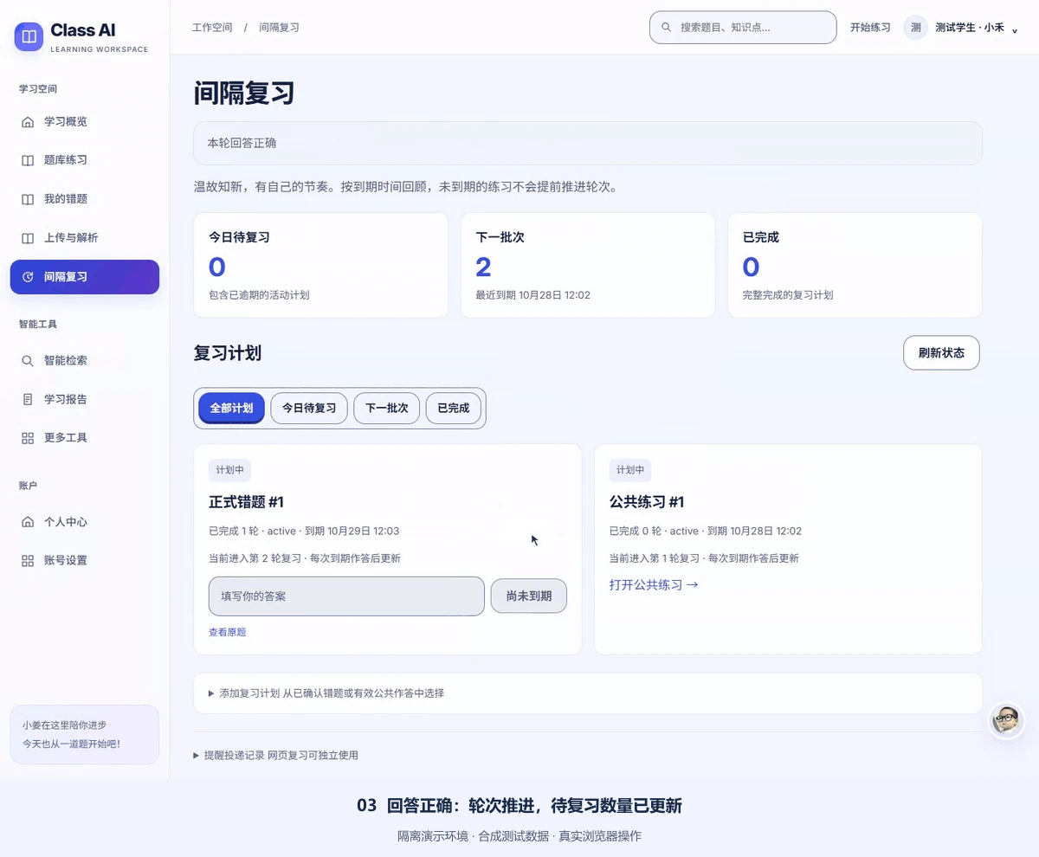Viewport: 1039px width, 857px height.
Task: Open 上传与解析 in the sidebar
Action: coord(85,238)
